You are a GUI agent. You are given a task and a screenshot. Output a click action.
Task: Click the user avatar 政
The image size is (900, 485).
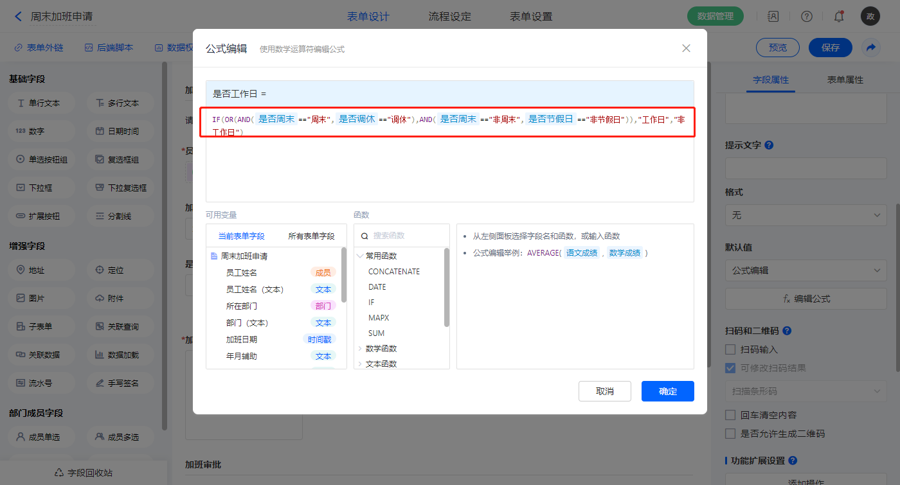click(870, 17)
